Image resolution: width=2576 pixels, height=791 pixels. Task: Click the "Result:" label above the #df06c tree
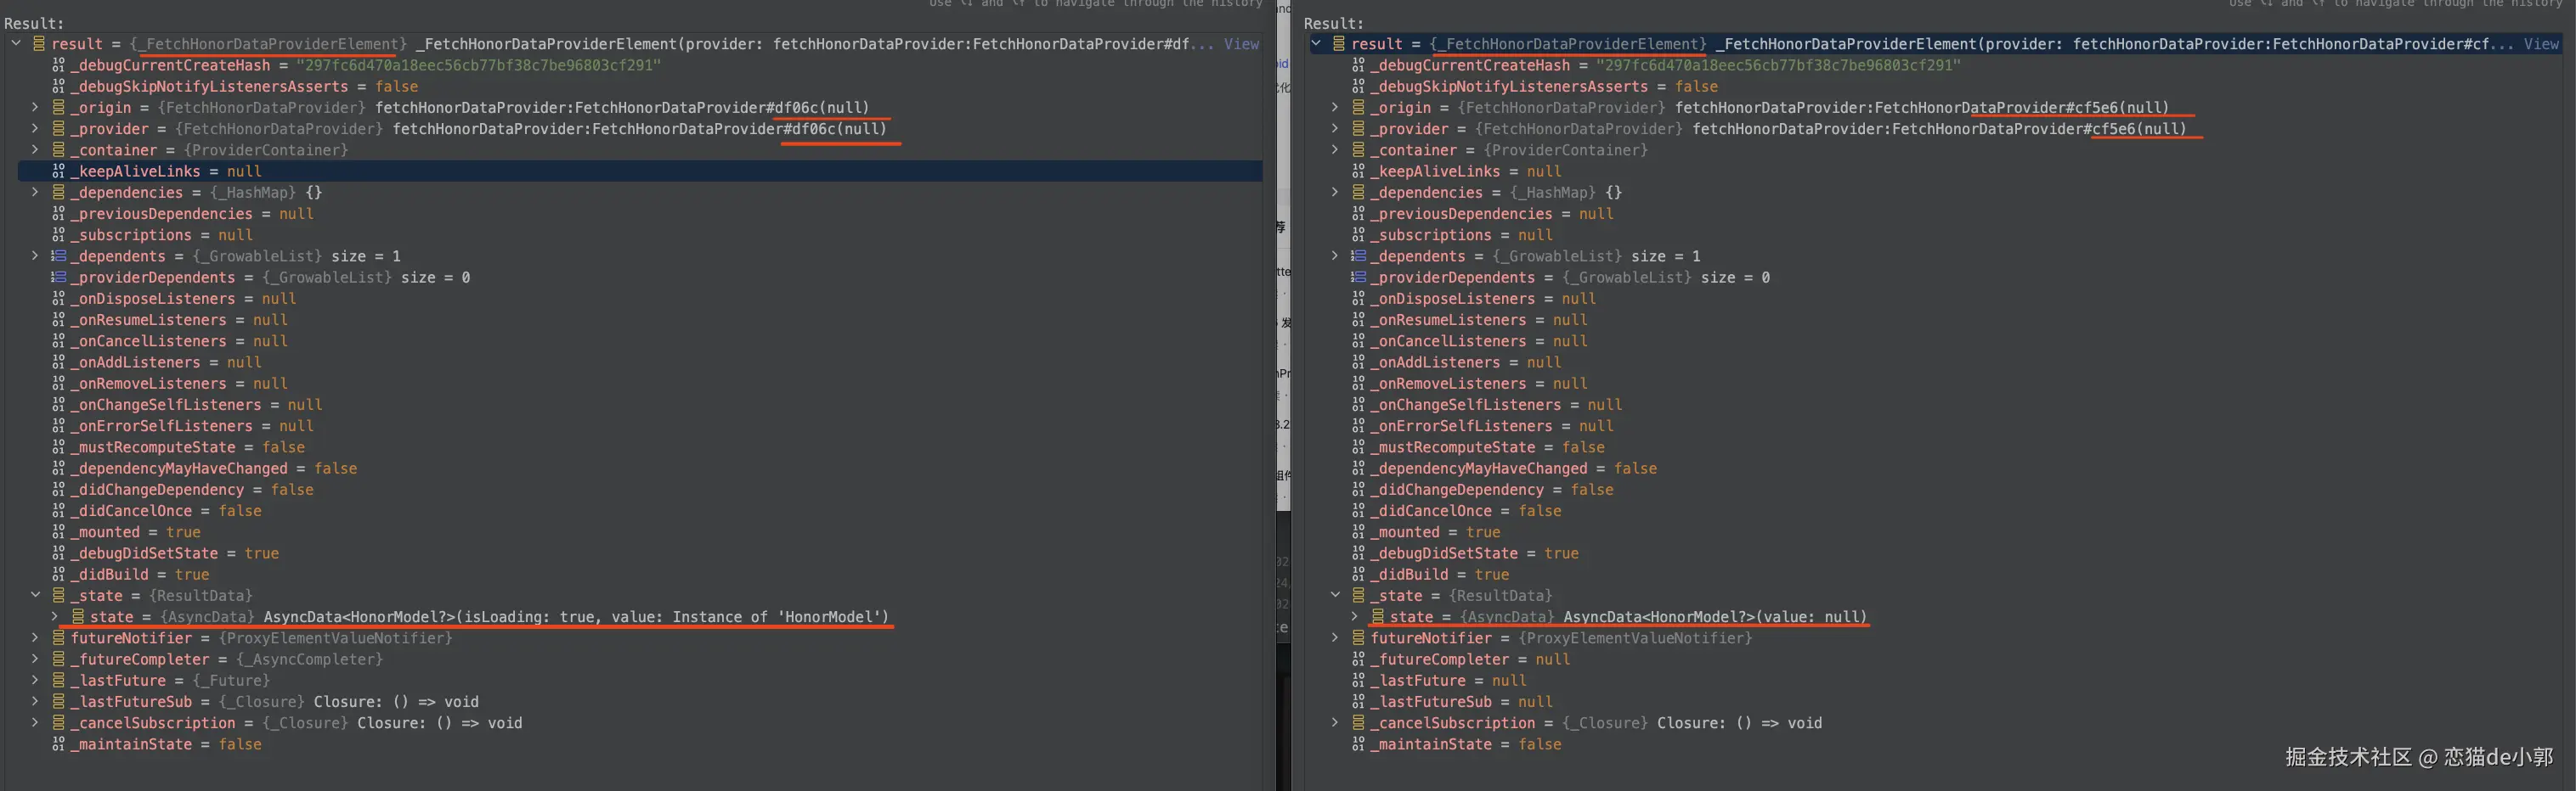tap(34, 23)
